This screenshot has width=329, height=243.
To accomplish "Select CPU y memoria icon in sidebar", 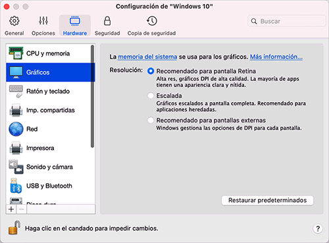I will pos(16,53).
